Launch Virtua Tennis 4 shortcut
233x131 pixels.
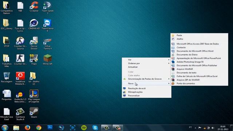48,43
